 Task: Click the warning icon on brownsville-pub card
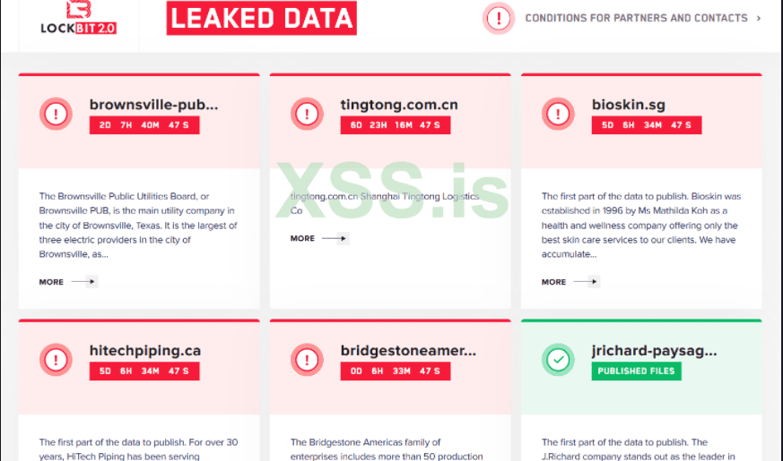click(x=56, y=114)
